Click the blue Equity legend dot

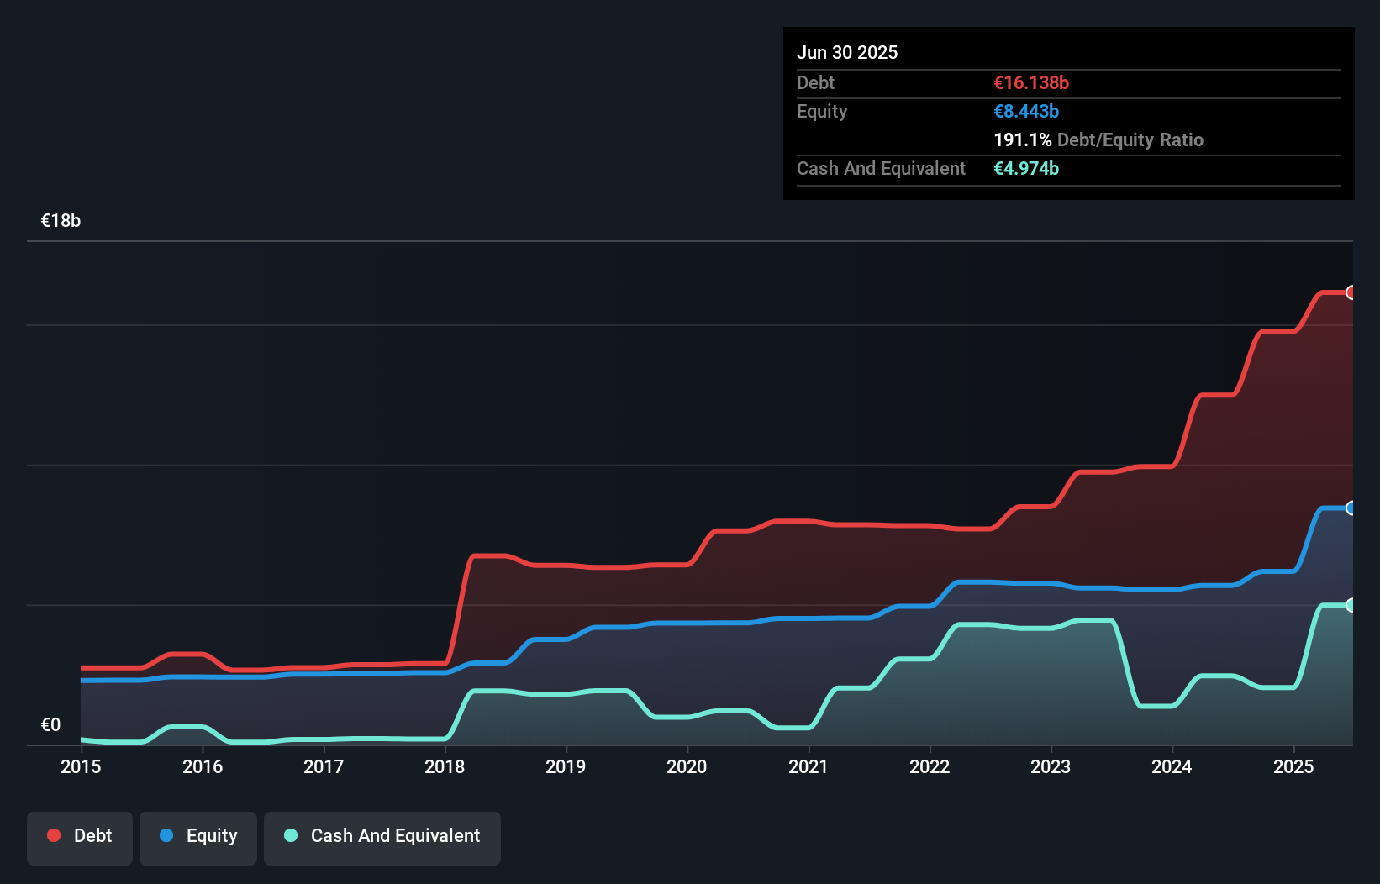(x=166, y=835)
